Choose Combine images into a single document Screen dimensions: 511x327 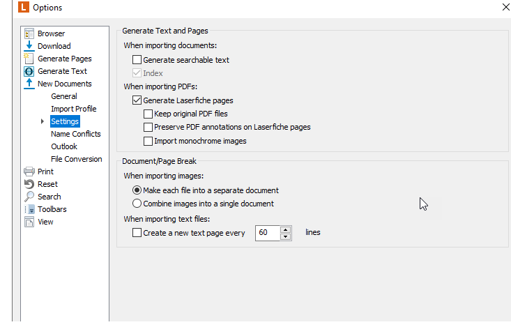click(x=137, y=204)
